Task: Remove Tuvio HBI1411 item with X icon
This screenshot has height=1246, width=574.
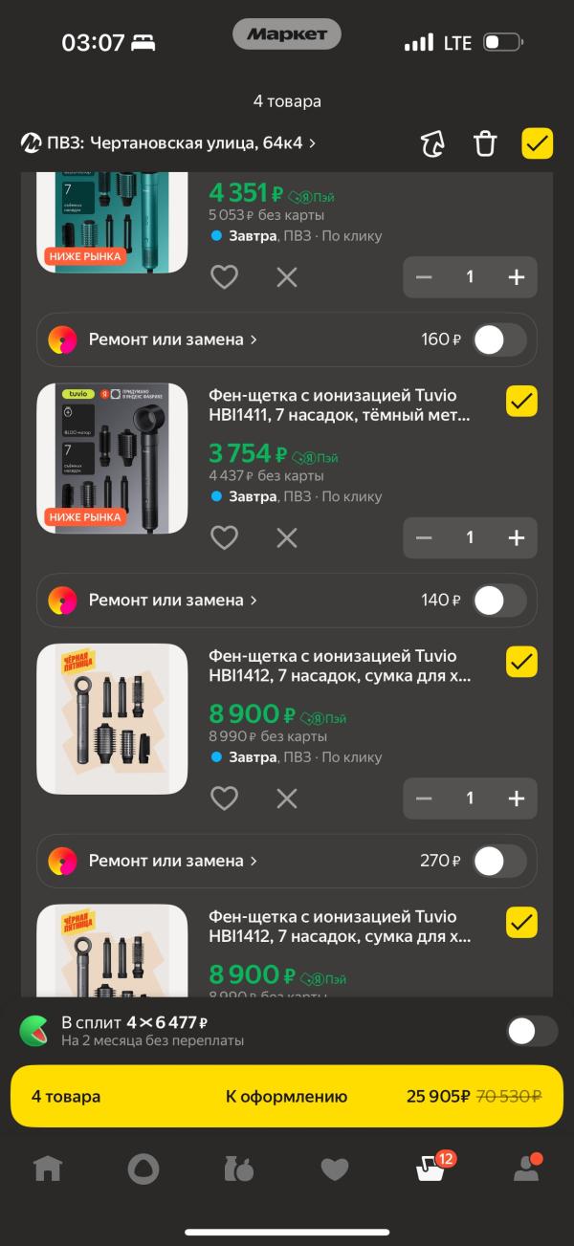Action: 287,537
